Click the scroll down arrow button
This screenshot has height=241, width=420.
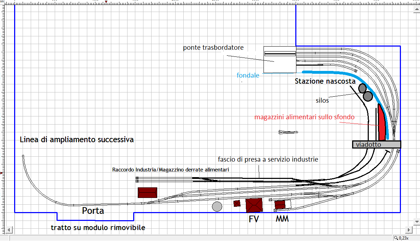(416, 222)
